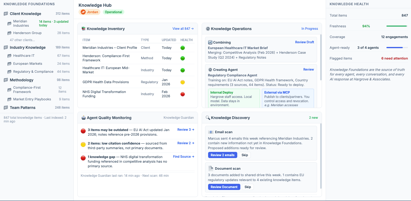The height and width of the screenshot is (201, 411).
Task: Select the Knowledge Operations gear icon
Action: tap(208, 29)
